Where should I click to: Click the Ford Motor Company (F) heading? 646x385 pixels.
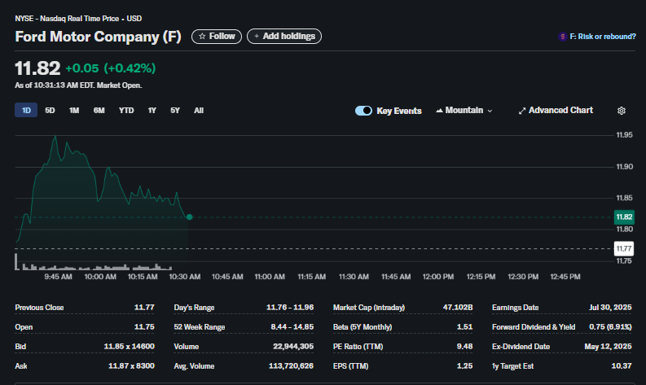click(x=98, y=37)
